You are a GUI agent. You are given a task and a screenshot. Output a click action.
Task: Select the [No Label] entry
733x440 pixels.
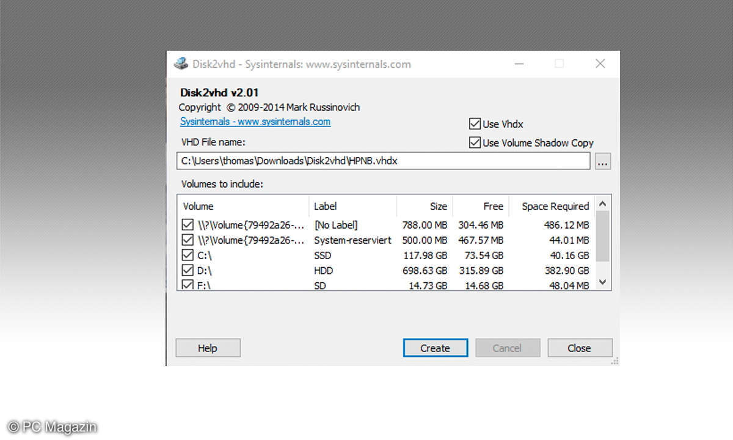[336, 225]
